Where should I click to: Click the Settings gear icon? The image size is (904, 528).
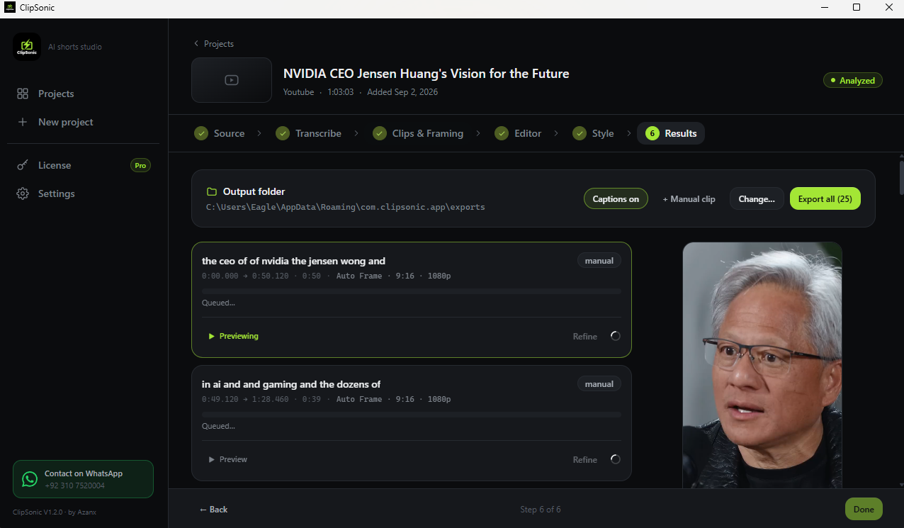tap(23, 193)
